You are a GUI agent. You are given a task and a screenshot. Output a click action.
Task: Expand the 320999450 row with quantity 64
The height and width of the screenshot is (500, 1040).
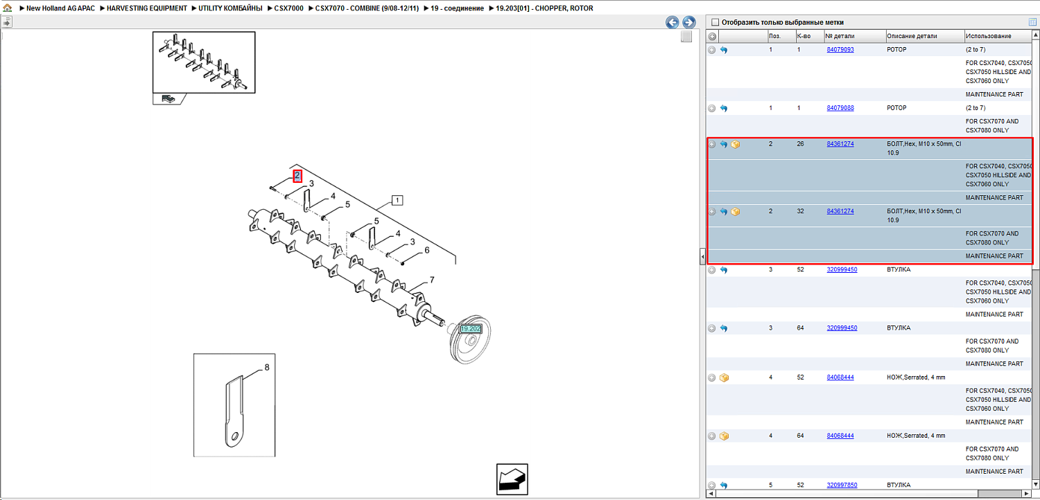(711, 328)
